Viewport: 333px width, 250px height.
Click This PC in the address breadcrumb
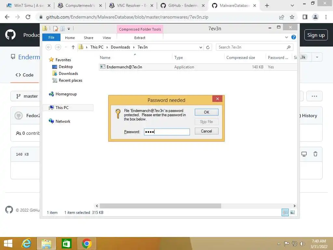tap(97, 47)
